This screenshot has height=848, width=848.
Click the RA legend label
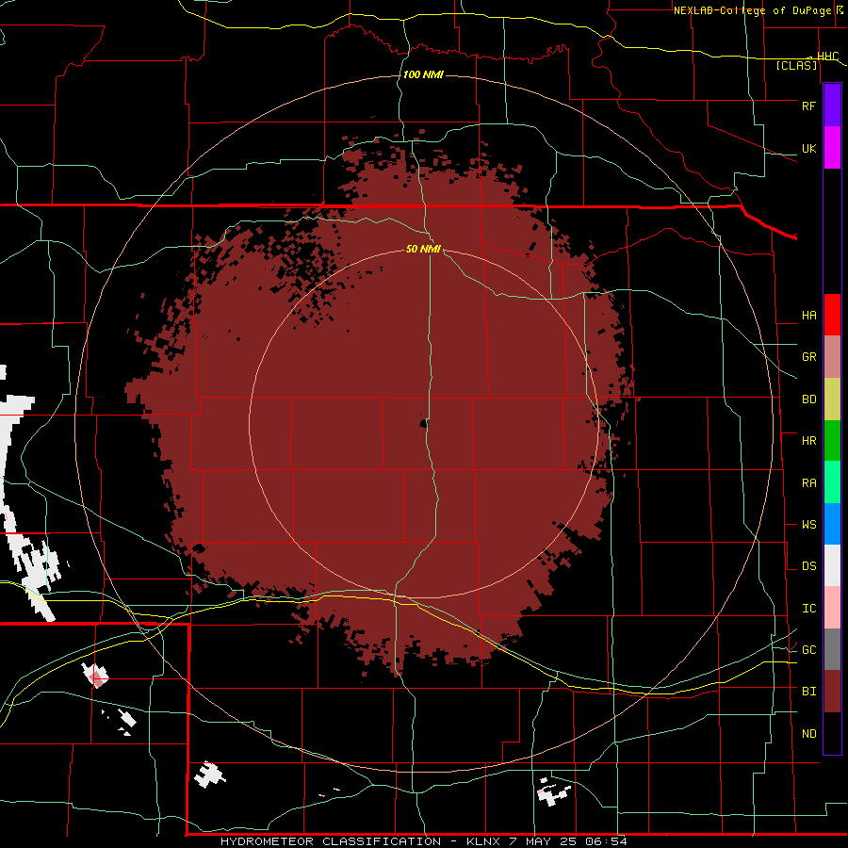[808, 483]
